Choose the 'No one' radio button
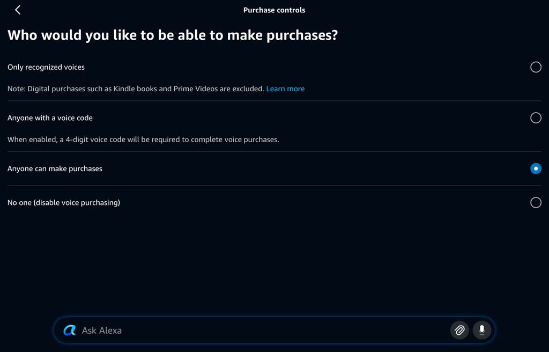 coord(536,203)
